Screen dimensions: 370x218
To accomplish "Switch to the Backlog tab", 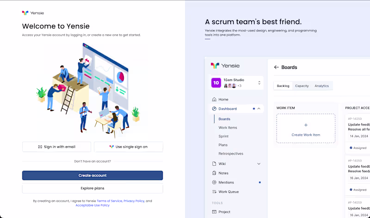I will (x=283, y=86).
